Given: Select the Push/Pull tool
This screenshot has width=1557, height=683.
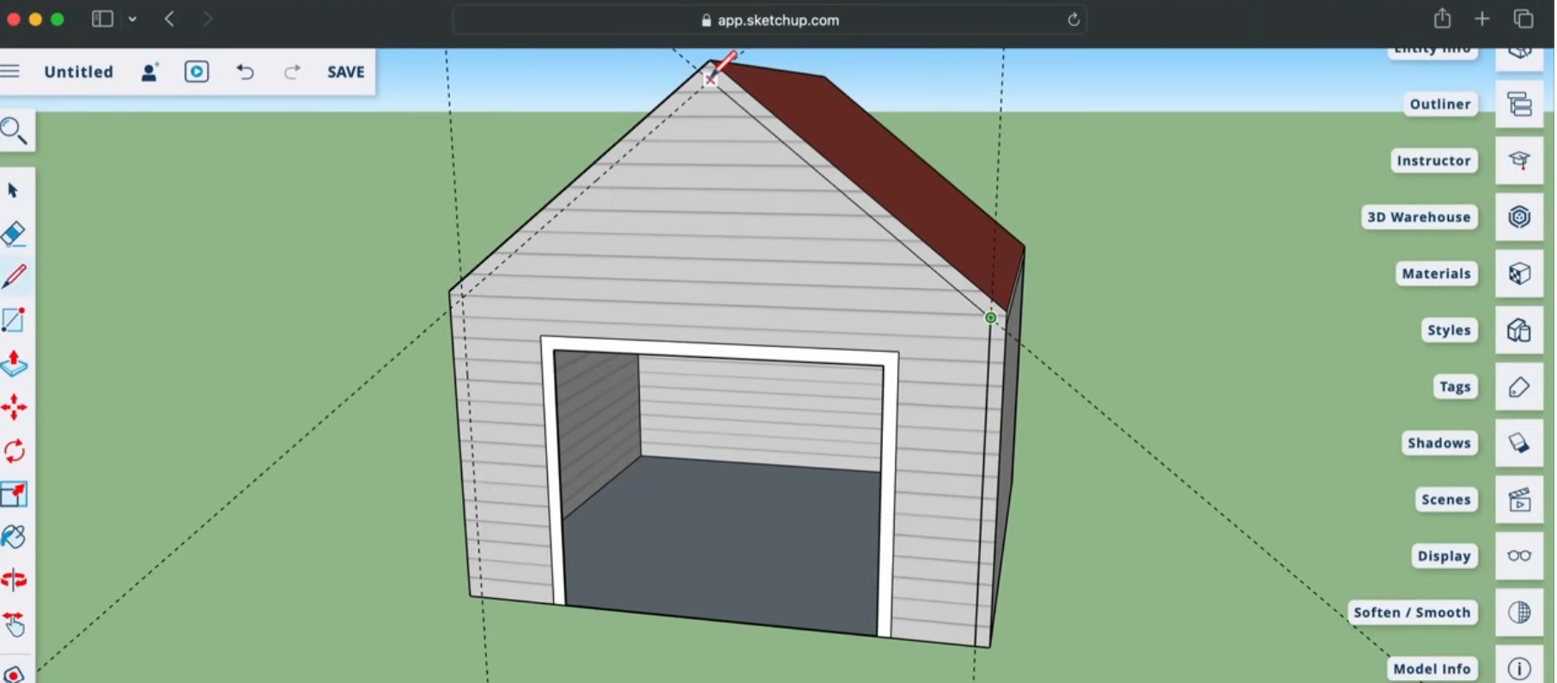Looking at the screenshot, I should [14, 363].
